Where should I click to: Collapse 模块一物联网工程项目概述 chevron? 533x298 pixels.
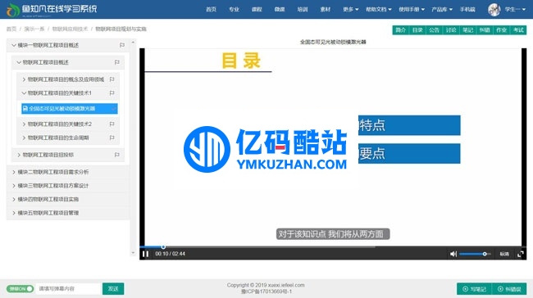click(14, 45)
